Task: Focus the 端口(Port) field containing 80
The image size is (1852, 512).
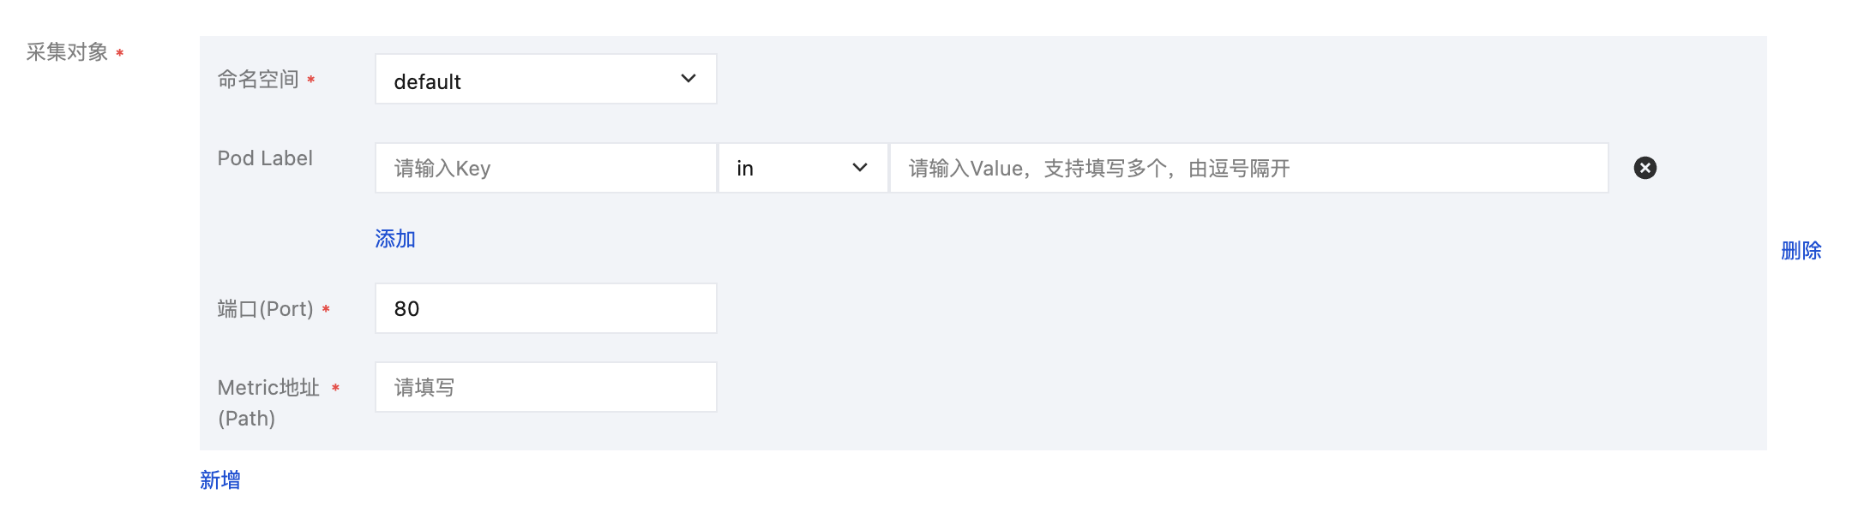Action: (x=545, y=308)
